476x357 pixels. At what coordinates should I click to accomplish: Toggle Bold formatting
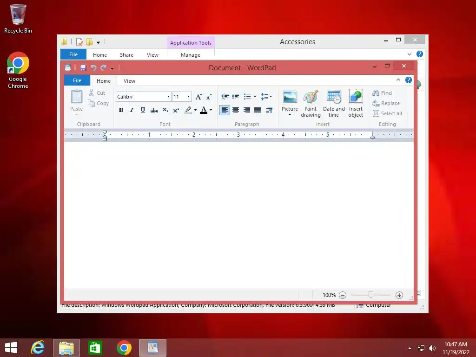(121, 110)
